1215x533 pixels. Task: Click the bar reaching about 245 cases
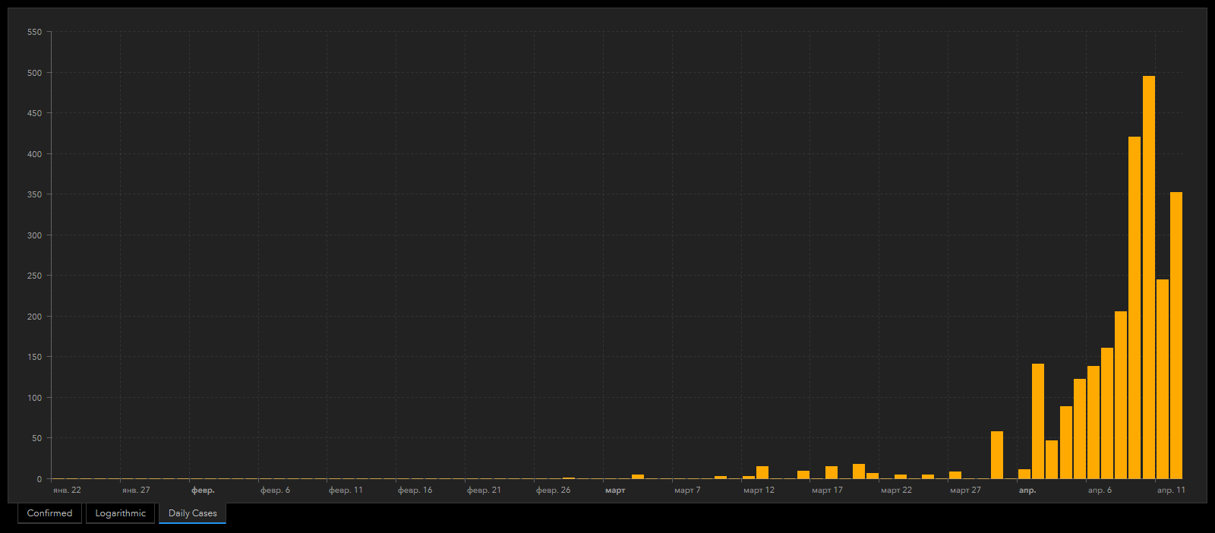pos(1162,379)
